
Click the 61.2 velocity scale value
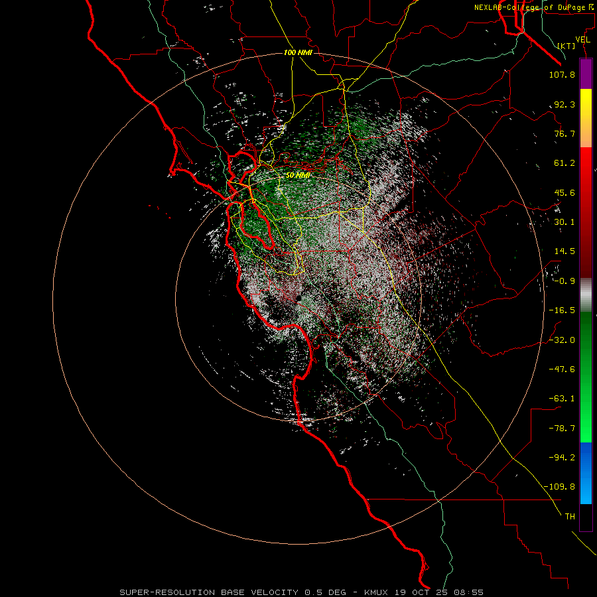[564, 163]
